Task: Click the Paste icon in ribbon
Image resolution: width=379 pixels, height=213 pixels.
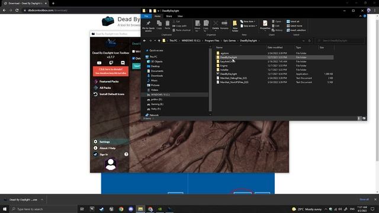Action: [167, 25]
